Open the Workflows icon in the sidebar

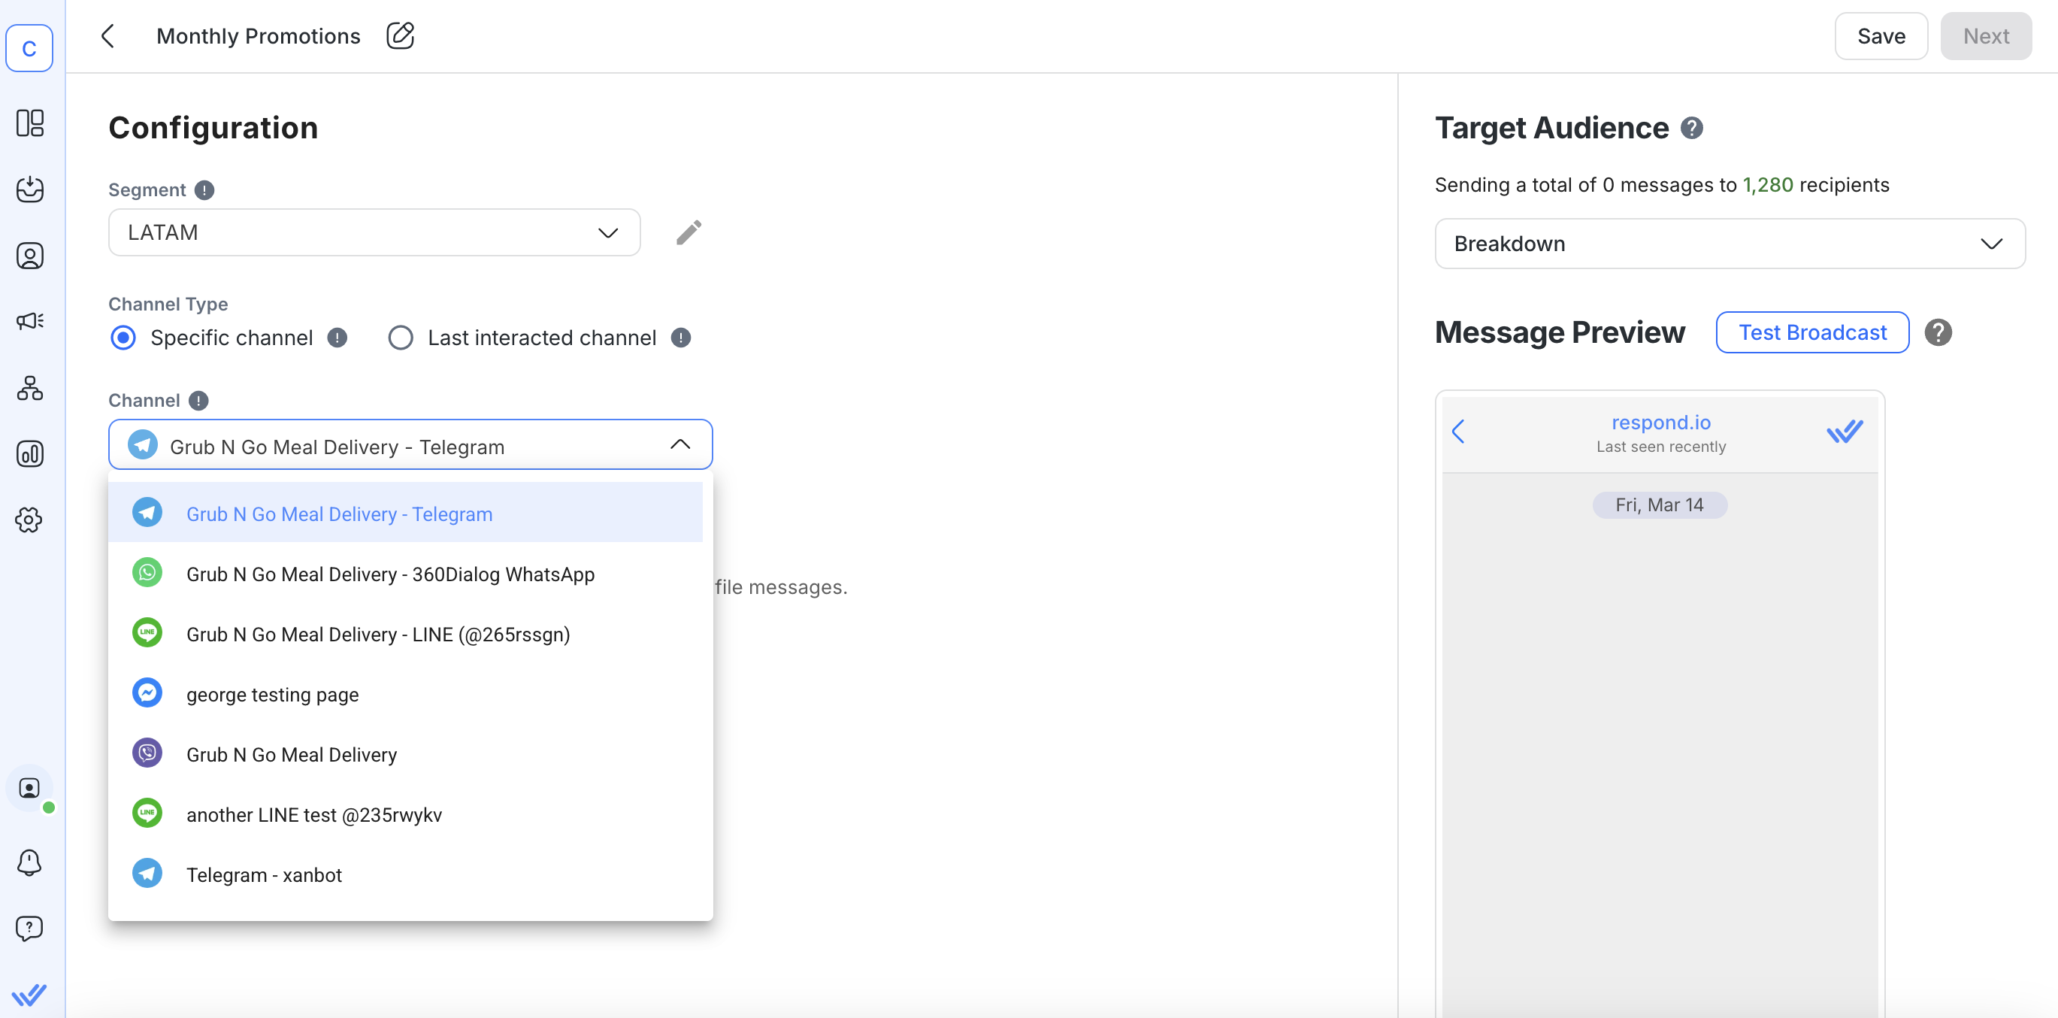click(x=29, y=389)
